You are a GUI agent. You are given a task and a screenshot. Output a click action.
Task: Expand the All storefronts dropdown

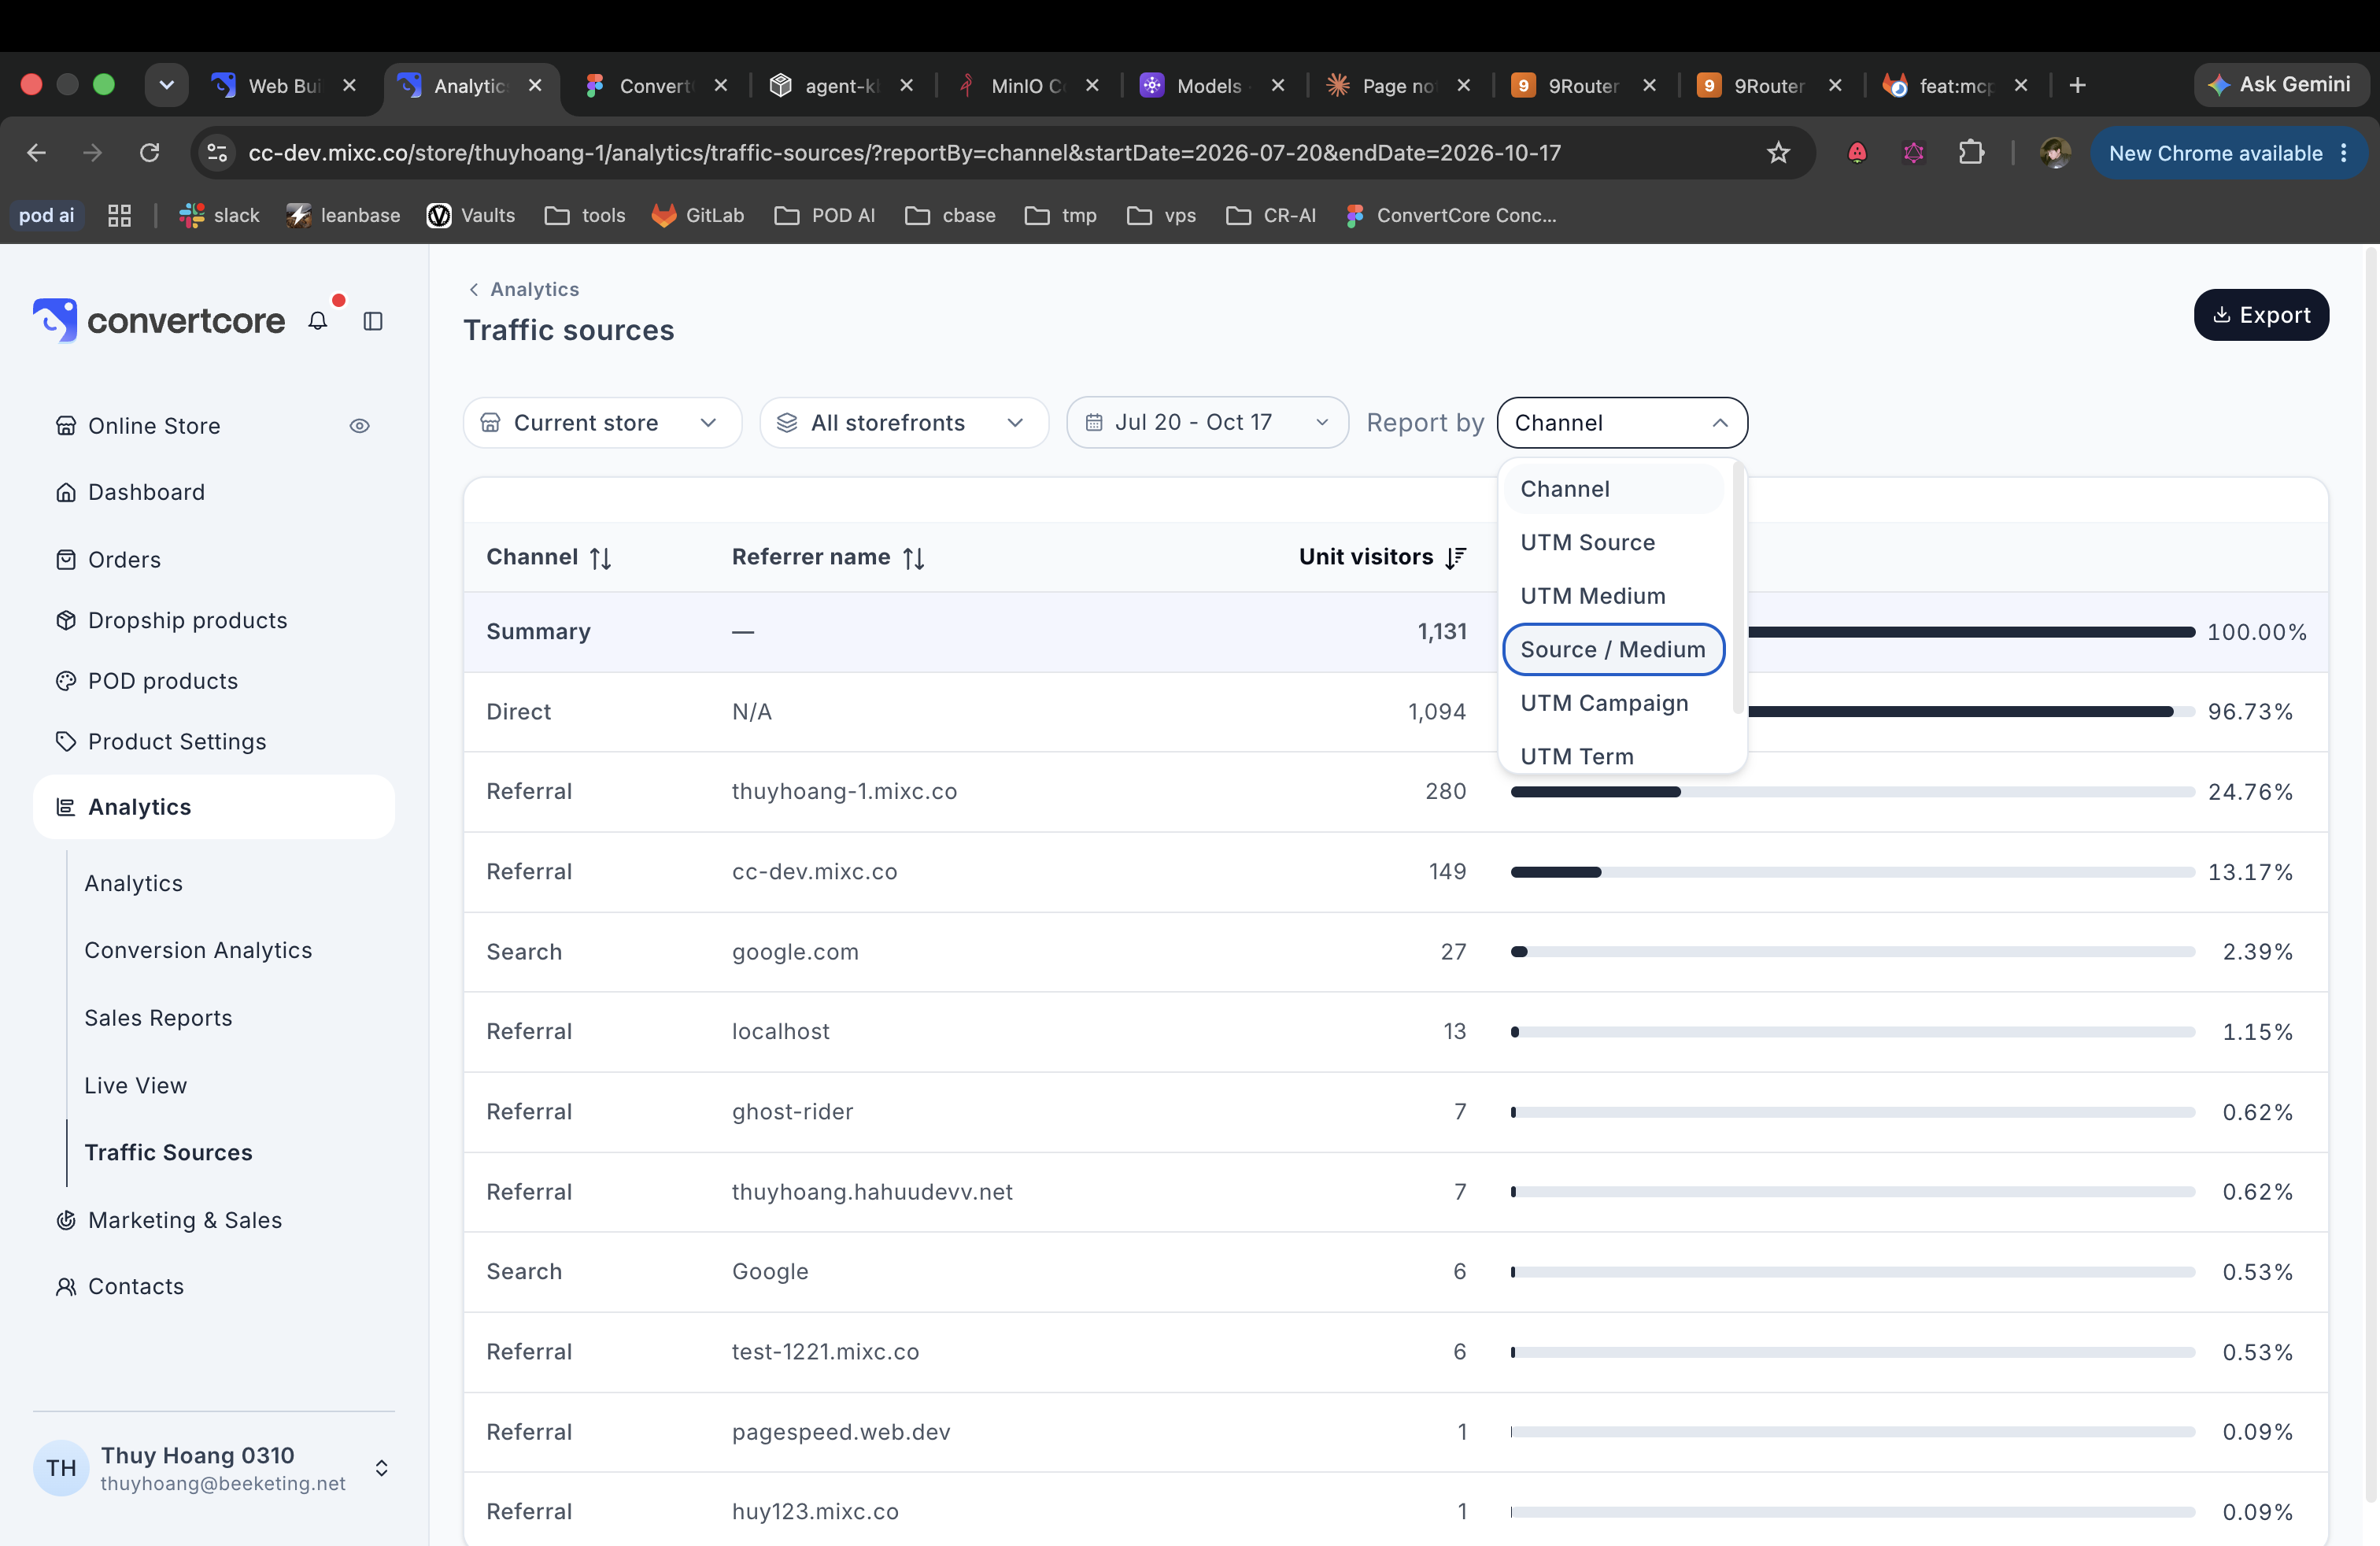click(904, 423)
